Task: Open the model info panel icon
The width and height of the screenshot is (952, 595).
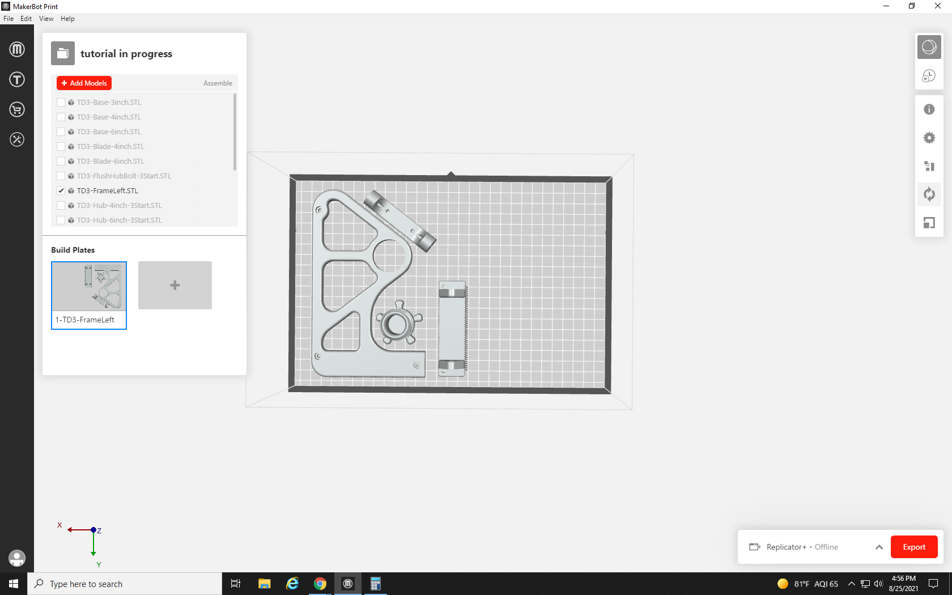Action: click(929, 109)
